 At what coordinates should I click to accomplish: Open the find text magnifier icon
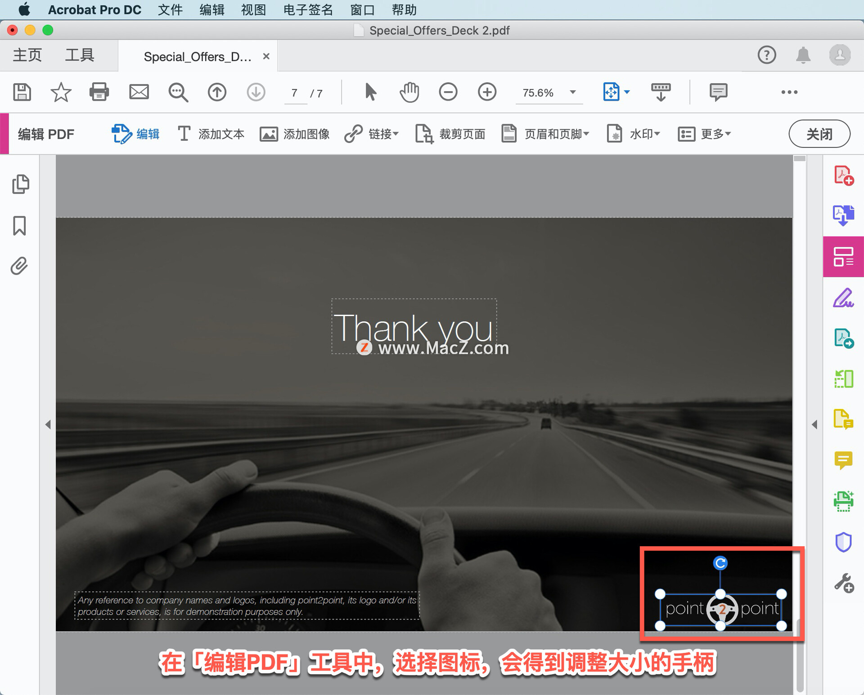178,92
